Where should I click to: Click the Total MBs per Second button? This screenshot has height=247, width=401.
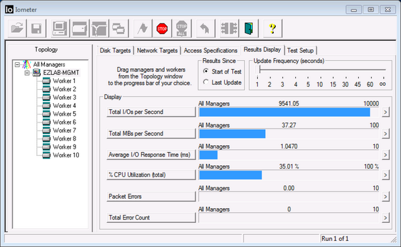pyautogui.click(x=151, y=133)
